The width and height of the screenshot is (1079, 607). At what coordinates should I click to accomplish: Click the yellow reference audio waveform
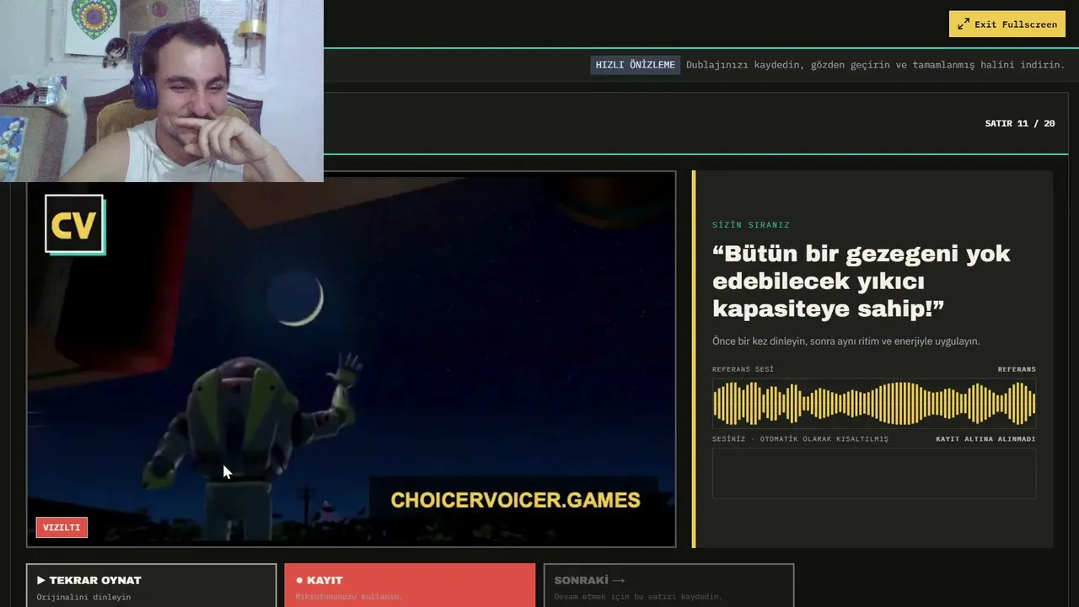point(874,403)
